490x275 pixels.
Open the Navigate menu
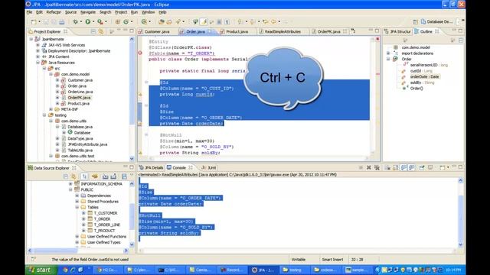(88, 12)
